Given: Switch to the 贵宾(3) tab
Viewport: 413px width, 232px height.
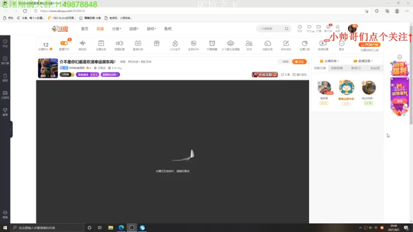Looking at the screenshot, I should [x=356, y=68].
